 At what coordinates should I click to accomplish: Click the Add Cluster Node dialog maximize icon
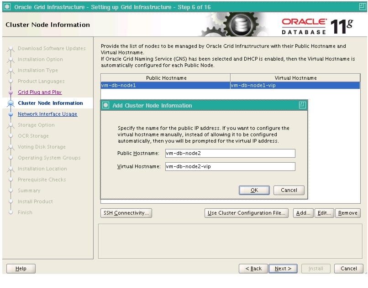pos(302,105)
